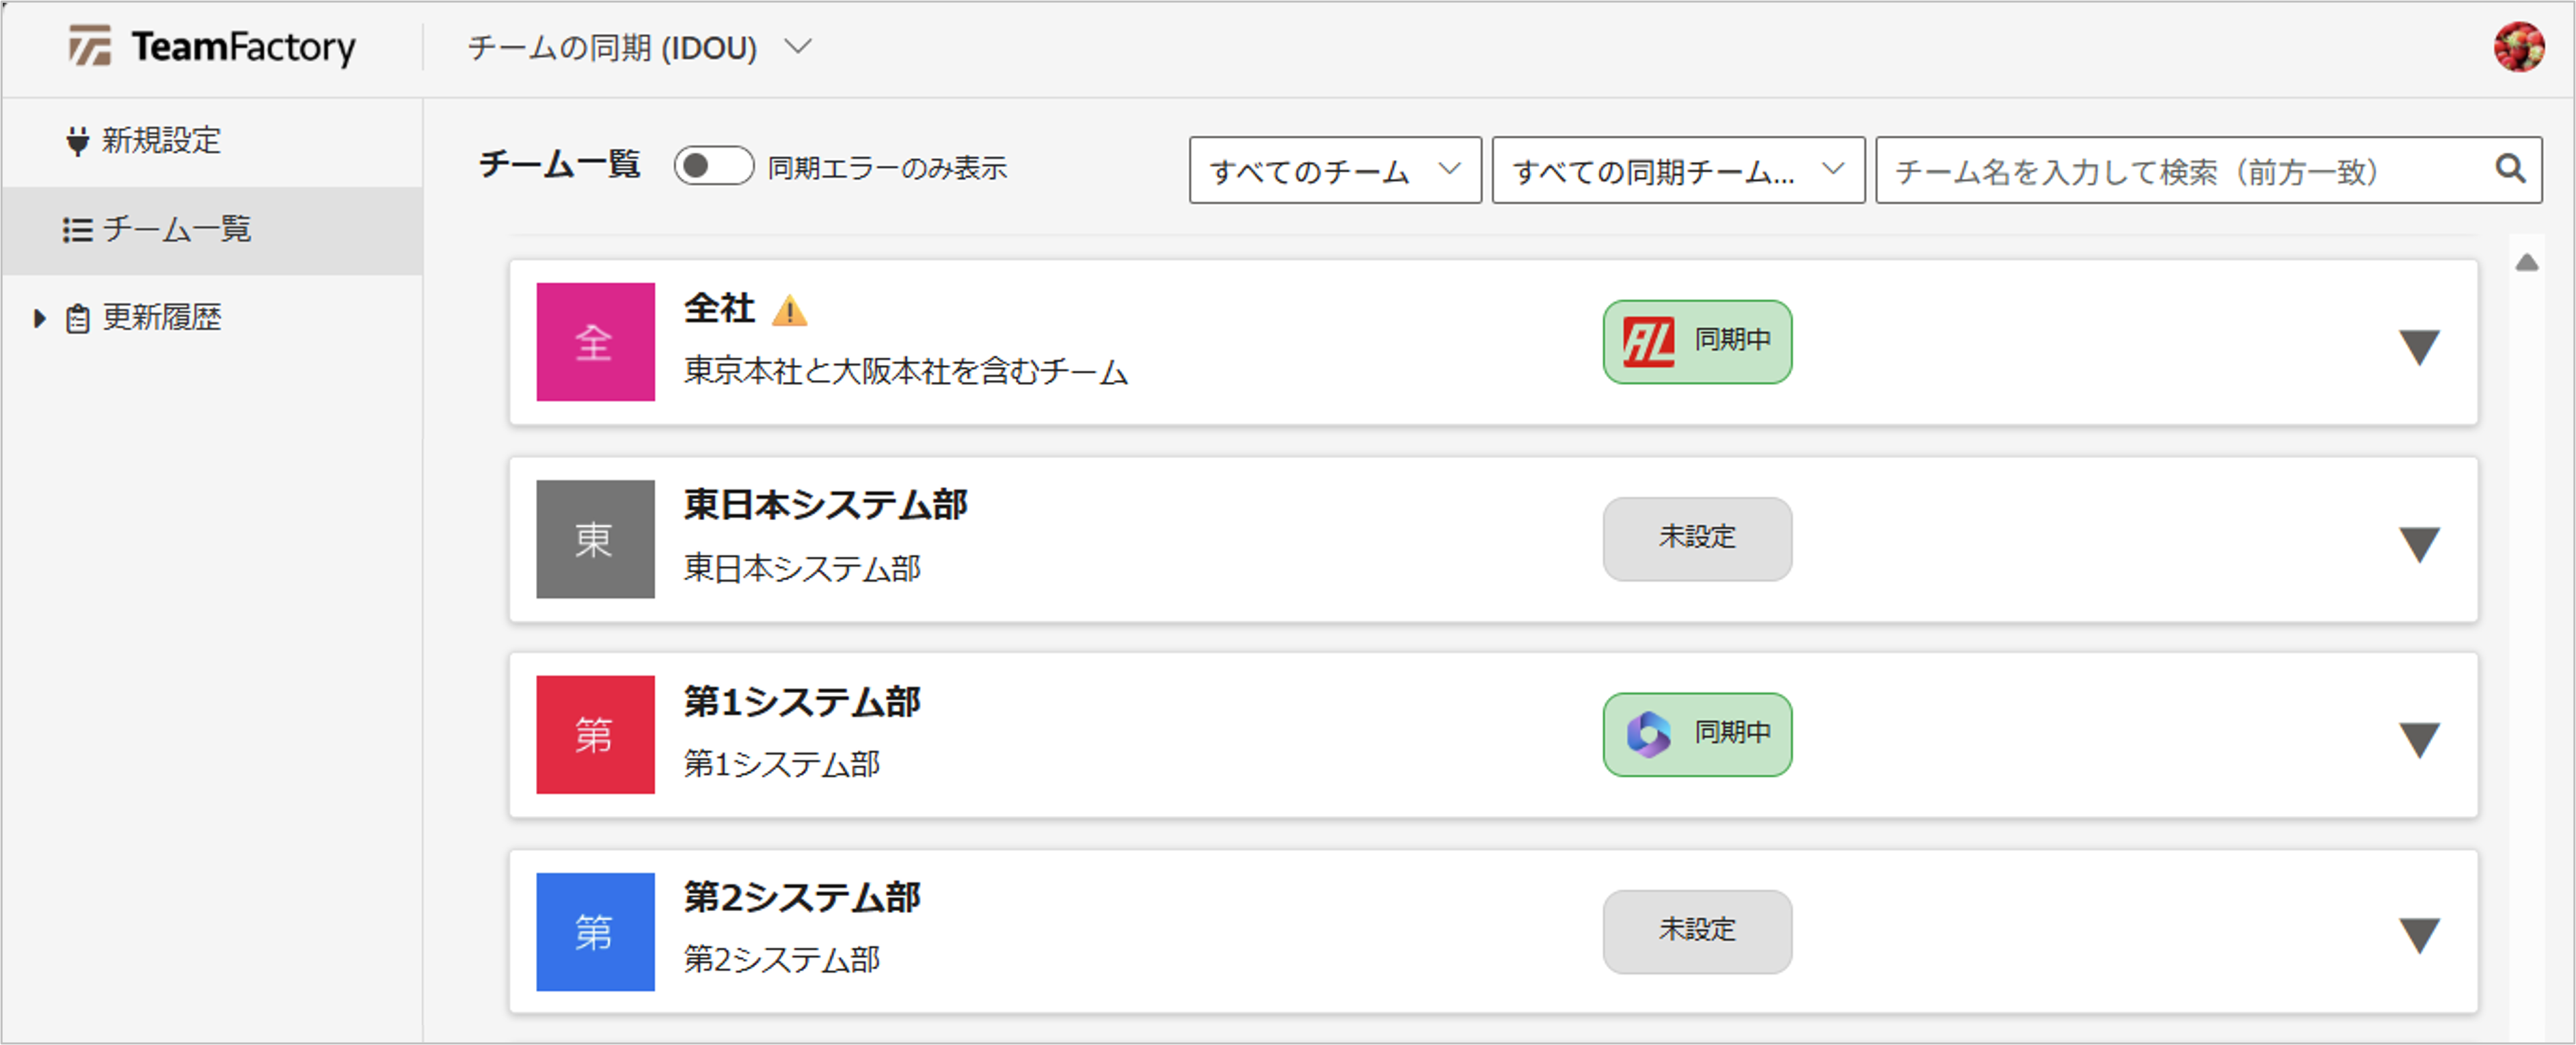Select チーム一覧 in the sidebar

click(x=177, y=230)
